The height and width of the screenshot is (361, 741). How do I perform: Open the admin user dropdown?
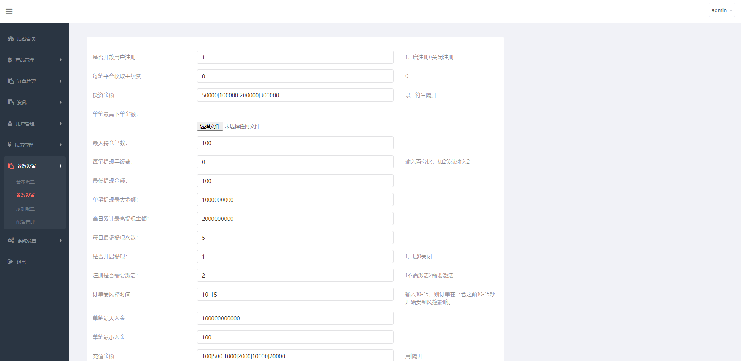[722, 10]
